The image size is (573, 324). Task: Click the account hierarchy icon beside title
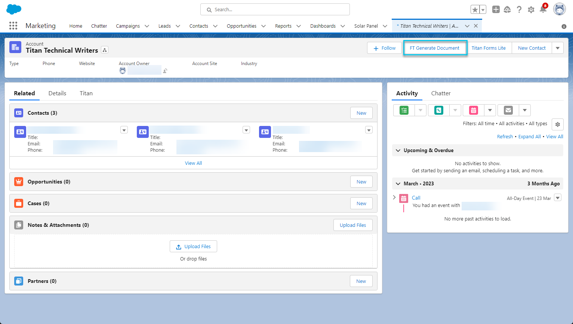105,50
